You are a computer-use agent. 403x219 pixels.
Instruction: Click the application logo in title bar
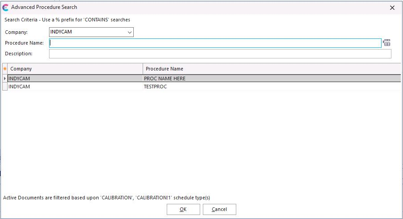(x=6, y=8)
